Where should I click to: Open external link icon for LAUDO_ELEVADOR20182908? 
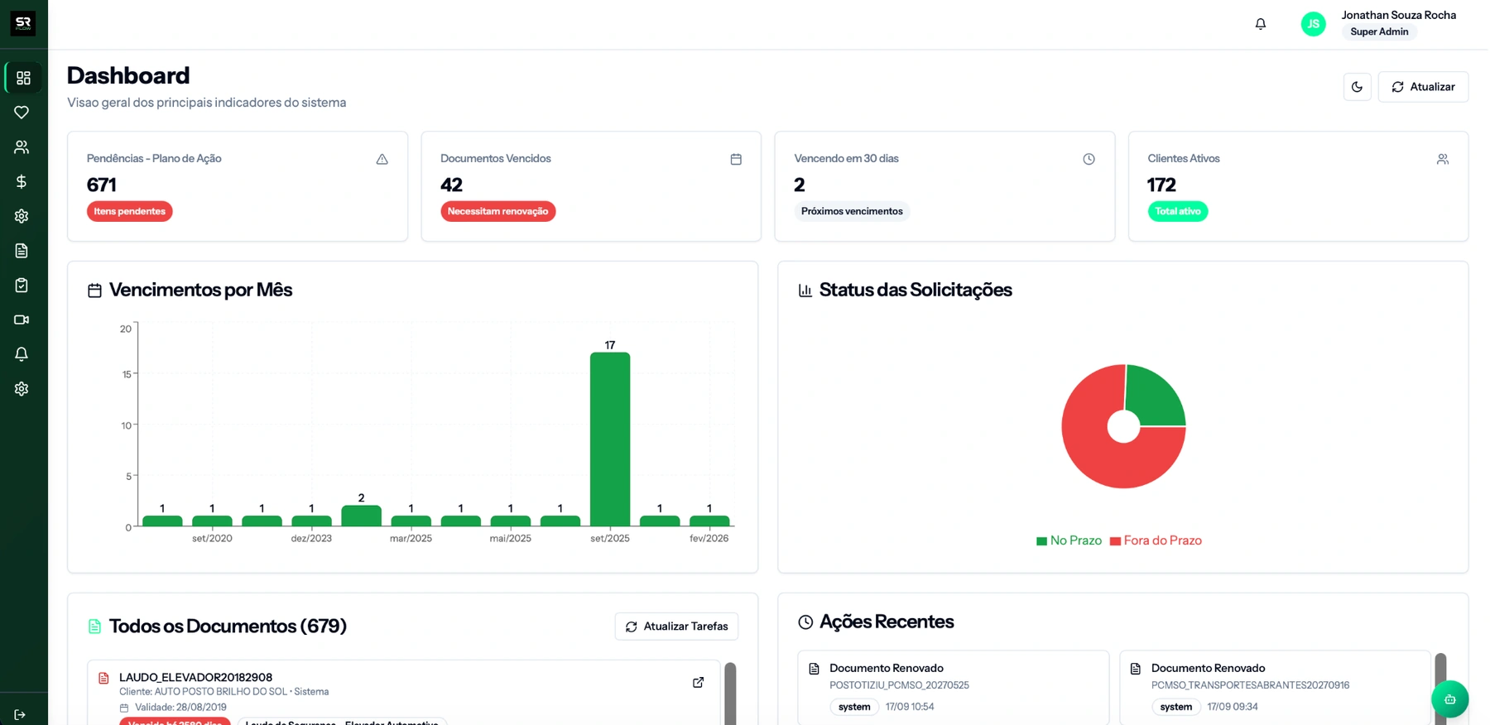point(699,683)
